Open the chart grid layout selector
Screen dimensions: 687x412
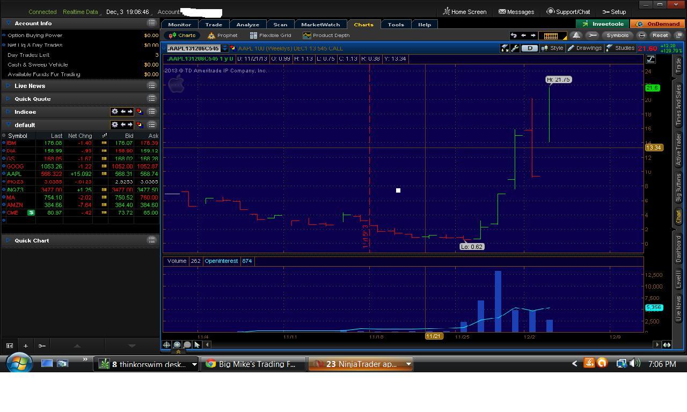click(x=552, y=35)
